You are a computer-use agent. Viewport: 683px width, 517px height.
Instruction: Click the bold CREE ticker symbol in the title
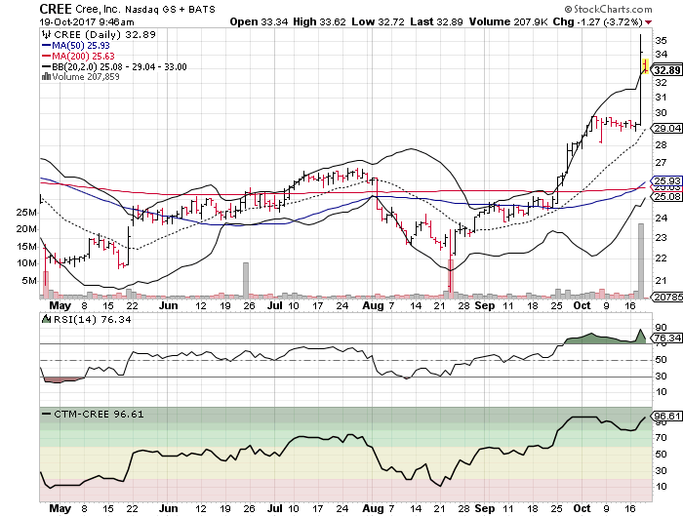coord(56,9)
